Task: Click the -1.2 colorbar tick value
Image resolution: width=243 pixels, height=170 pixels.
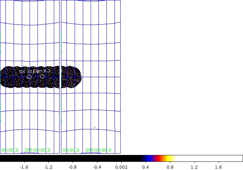Action: point(48,167)
